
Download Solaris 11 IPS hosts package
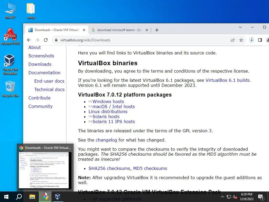coord(113,122)
